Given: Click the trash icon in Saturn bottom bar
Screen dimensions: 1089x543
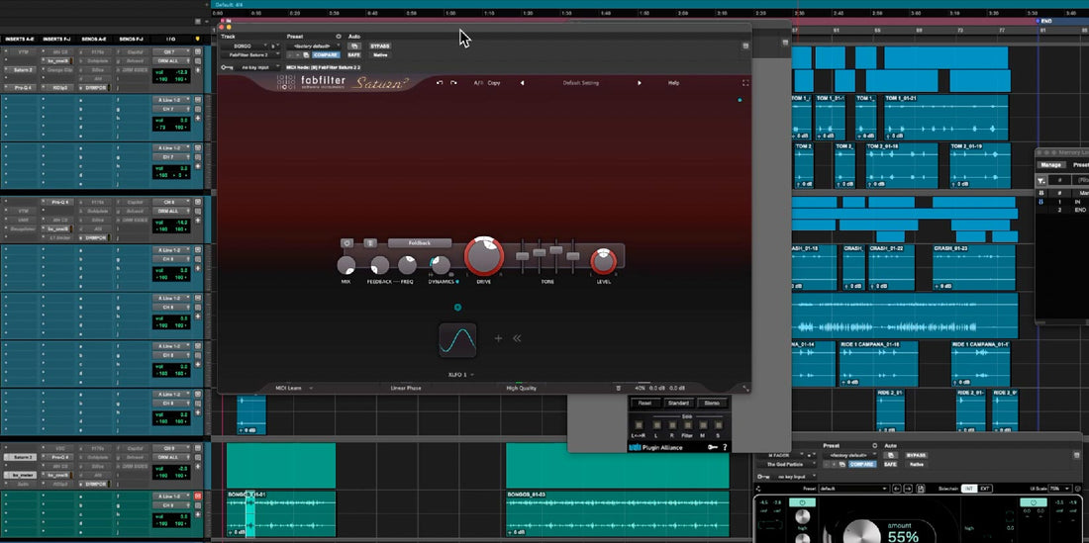Looking at the screenshot, I should [x=619, y=389].
